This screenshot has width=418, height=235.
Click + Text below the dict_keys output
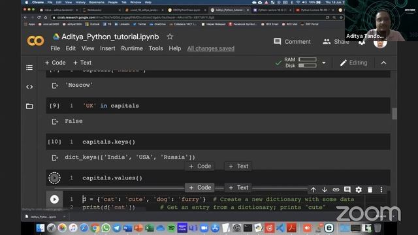coord(238,166)
